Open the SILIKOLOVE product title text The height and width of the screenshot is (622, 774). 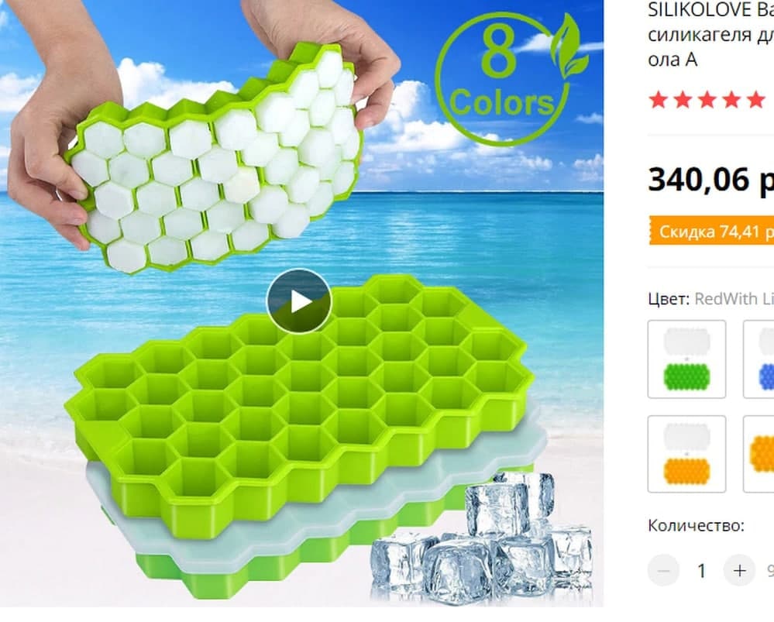point(710,35)
